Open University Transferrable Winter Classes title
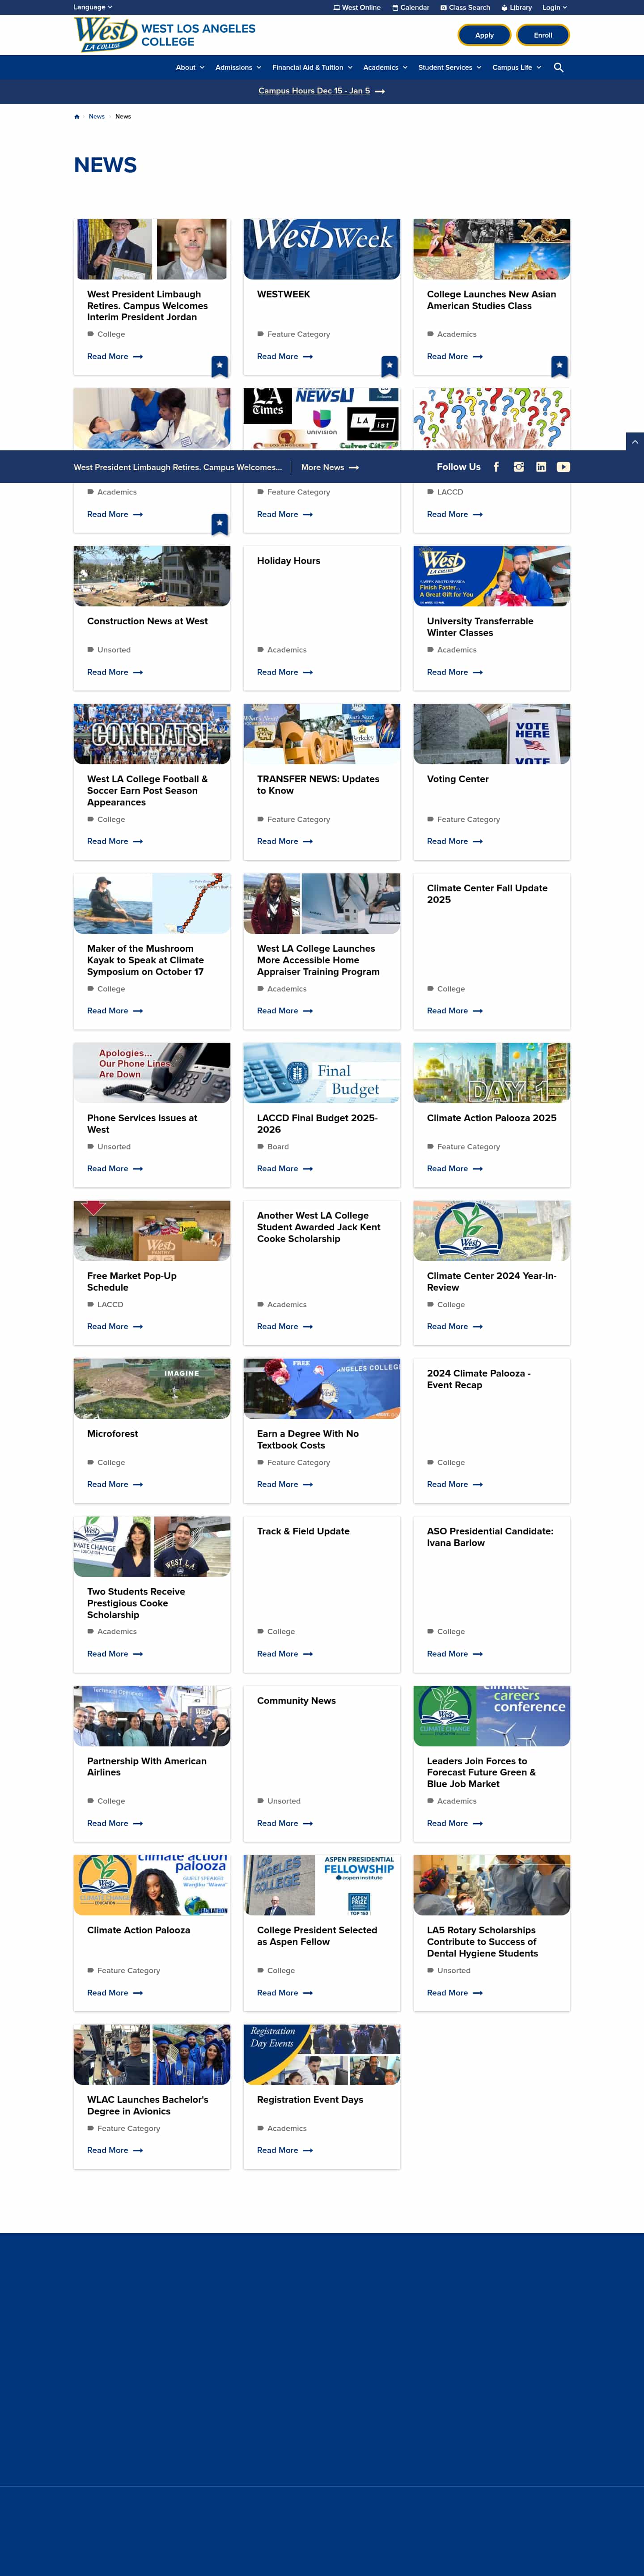Viewport: 644px width, 2576px height. [480, 627]
